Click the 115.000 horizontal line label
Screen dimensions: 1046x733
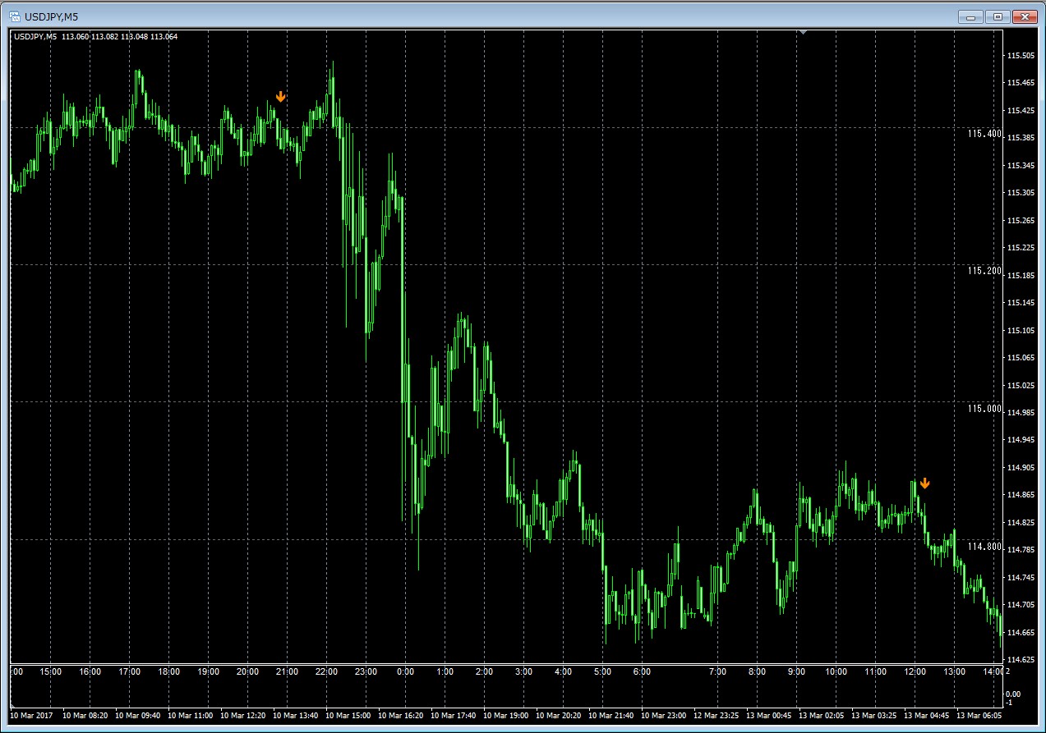[x=984, y=408]
